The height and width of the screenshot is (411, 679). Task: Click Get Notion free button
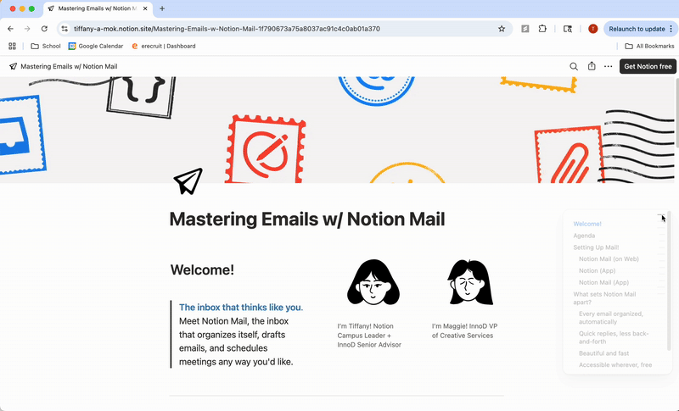click(x=648, y=67)
